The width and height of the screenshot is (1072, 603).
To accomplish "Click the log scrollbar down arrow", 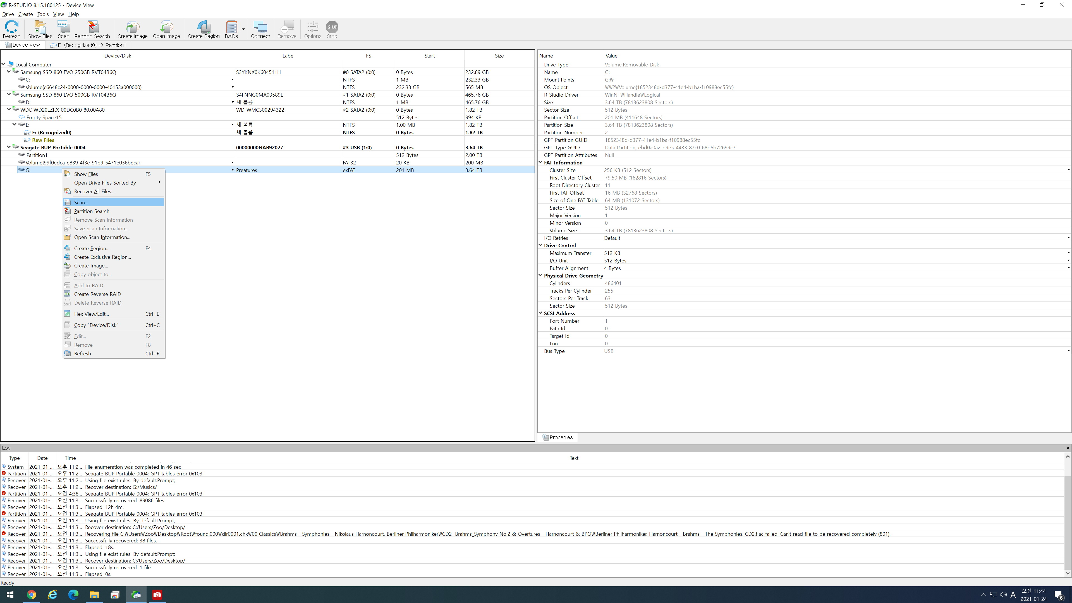I will [1068, 573].
